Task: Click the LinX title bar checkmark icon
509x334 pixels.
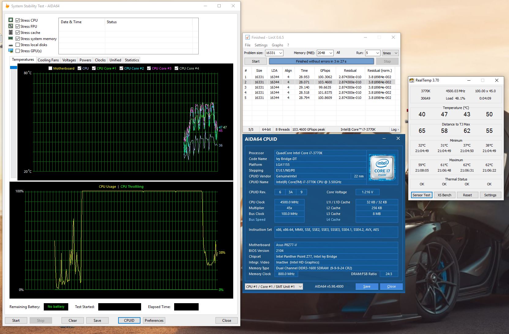Action: click(x=247, y=37)
